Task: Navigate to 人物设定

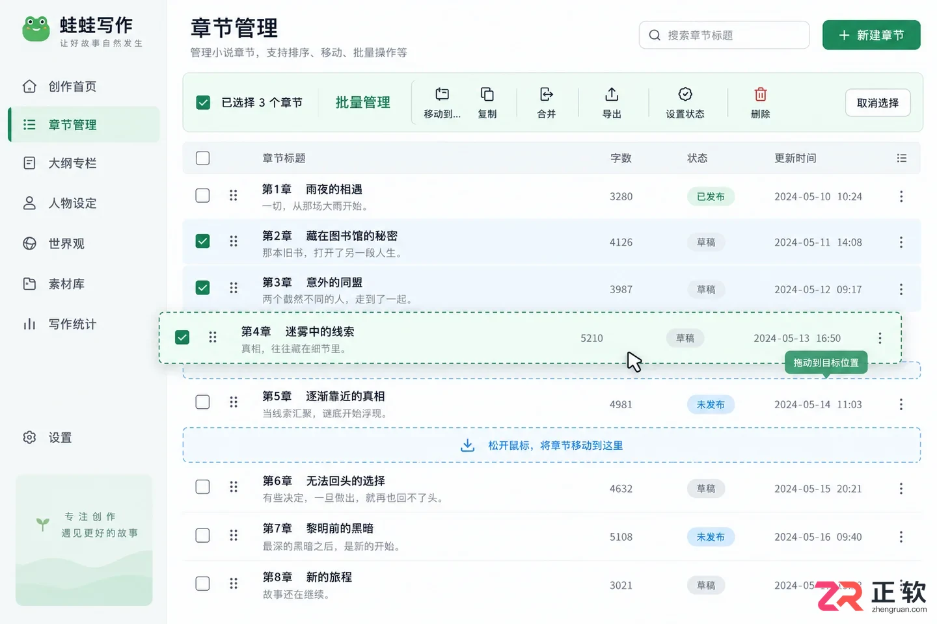Action: click(x=84, y=203)
